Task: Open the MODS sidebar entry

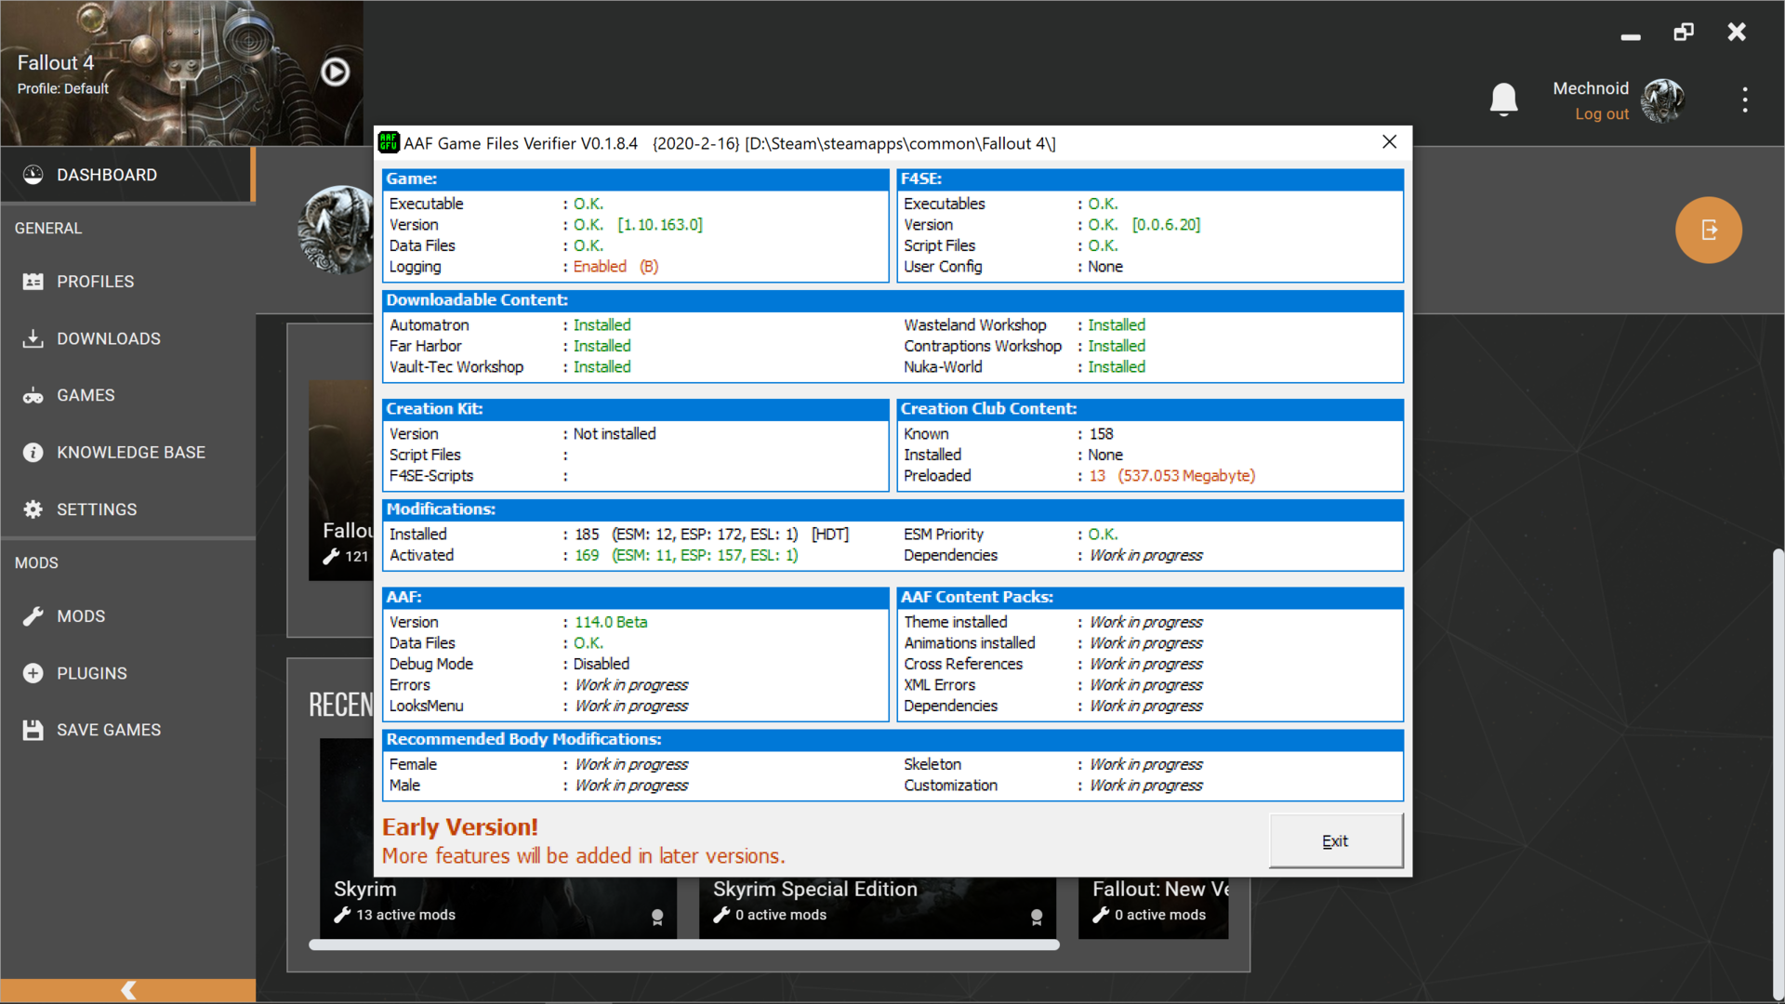Action: pyautogui.click(x=126, y=616)
